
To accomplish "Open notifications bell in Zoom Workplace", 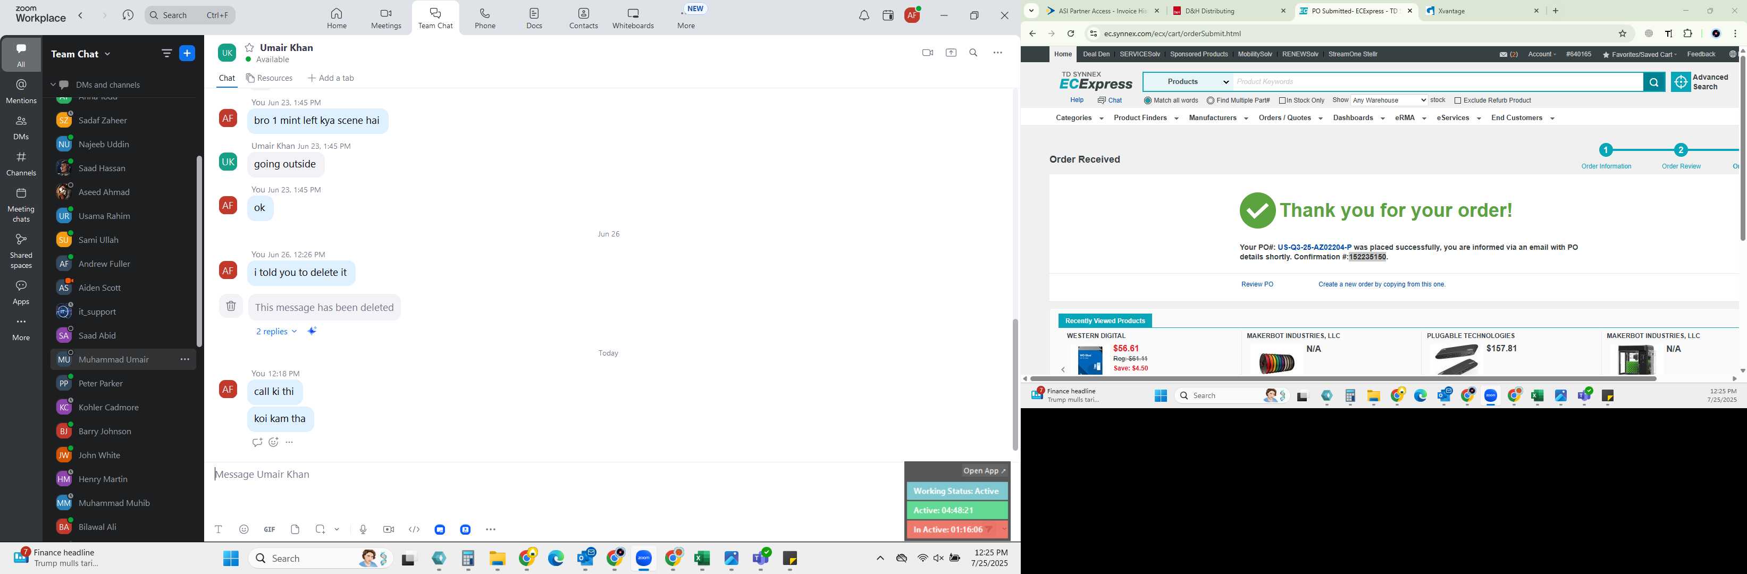I will pyautogui.click(x=863, y=15).
